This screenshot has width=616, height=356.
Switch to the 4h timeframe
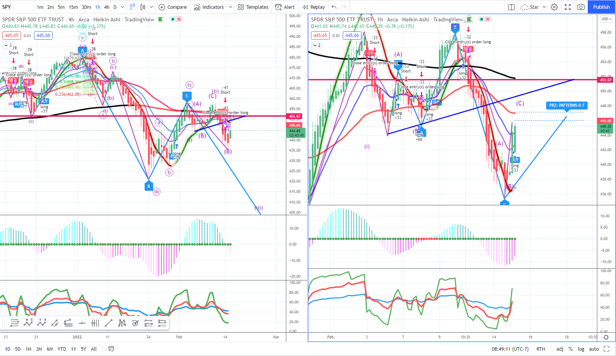tap(107, 7)
